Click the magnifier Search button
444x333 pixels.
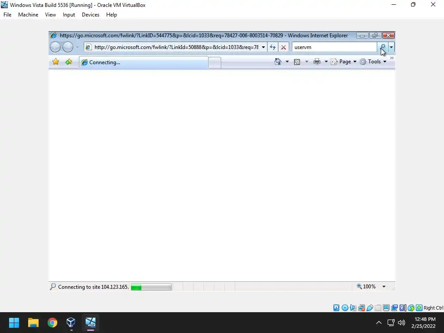click(x=382, y=47)
